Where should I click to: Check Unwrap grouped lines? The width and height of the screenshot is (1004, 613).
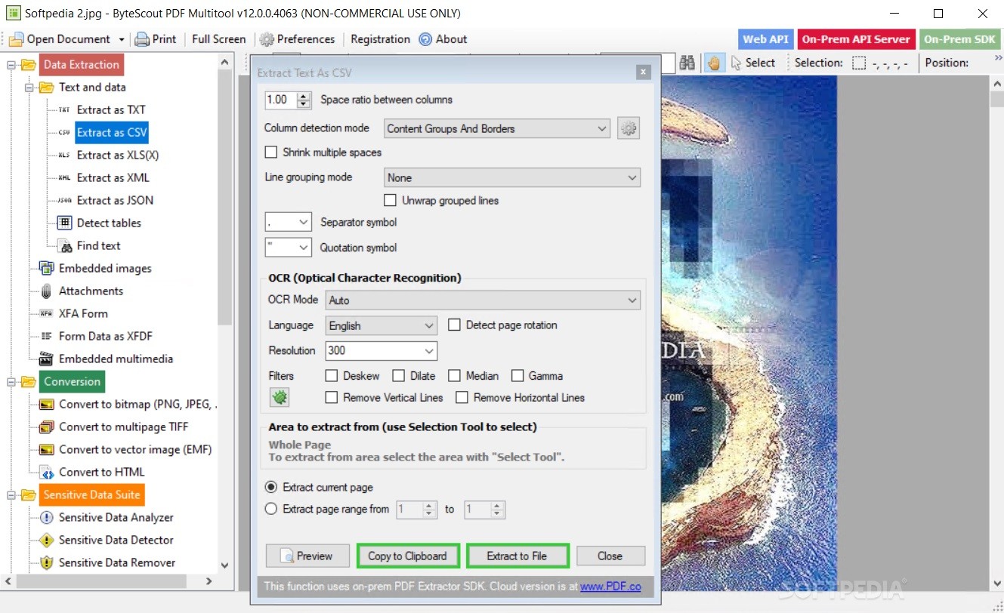(391, 201)
